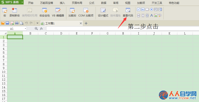The width and height of the screenshot is (199, 102).
Task: Insert a label (A) control
Action: 151,15
